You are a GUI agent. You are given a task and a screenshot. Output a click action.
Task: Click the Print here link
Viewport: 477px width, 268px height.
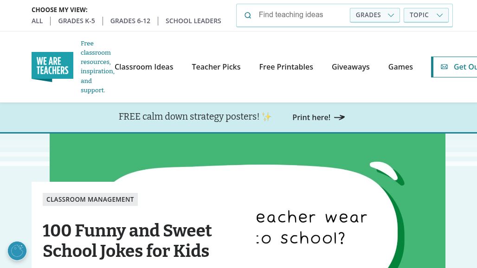pyautogui.click(x=311, y=117)
